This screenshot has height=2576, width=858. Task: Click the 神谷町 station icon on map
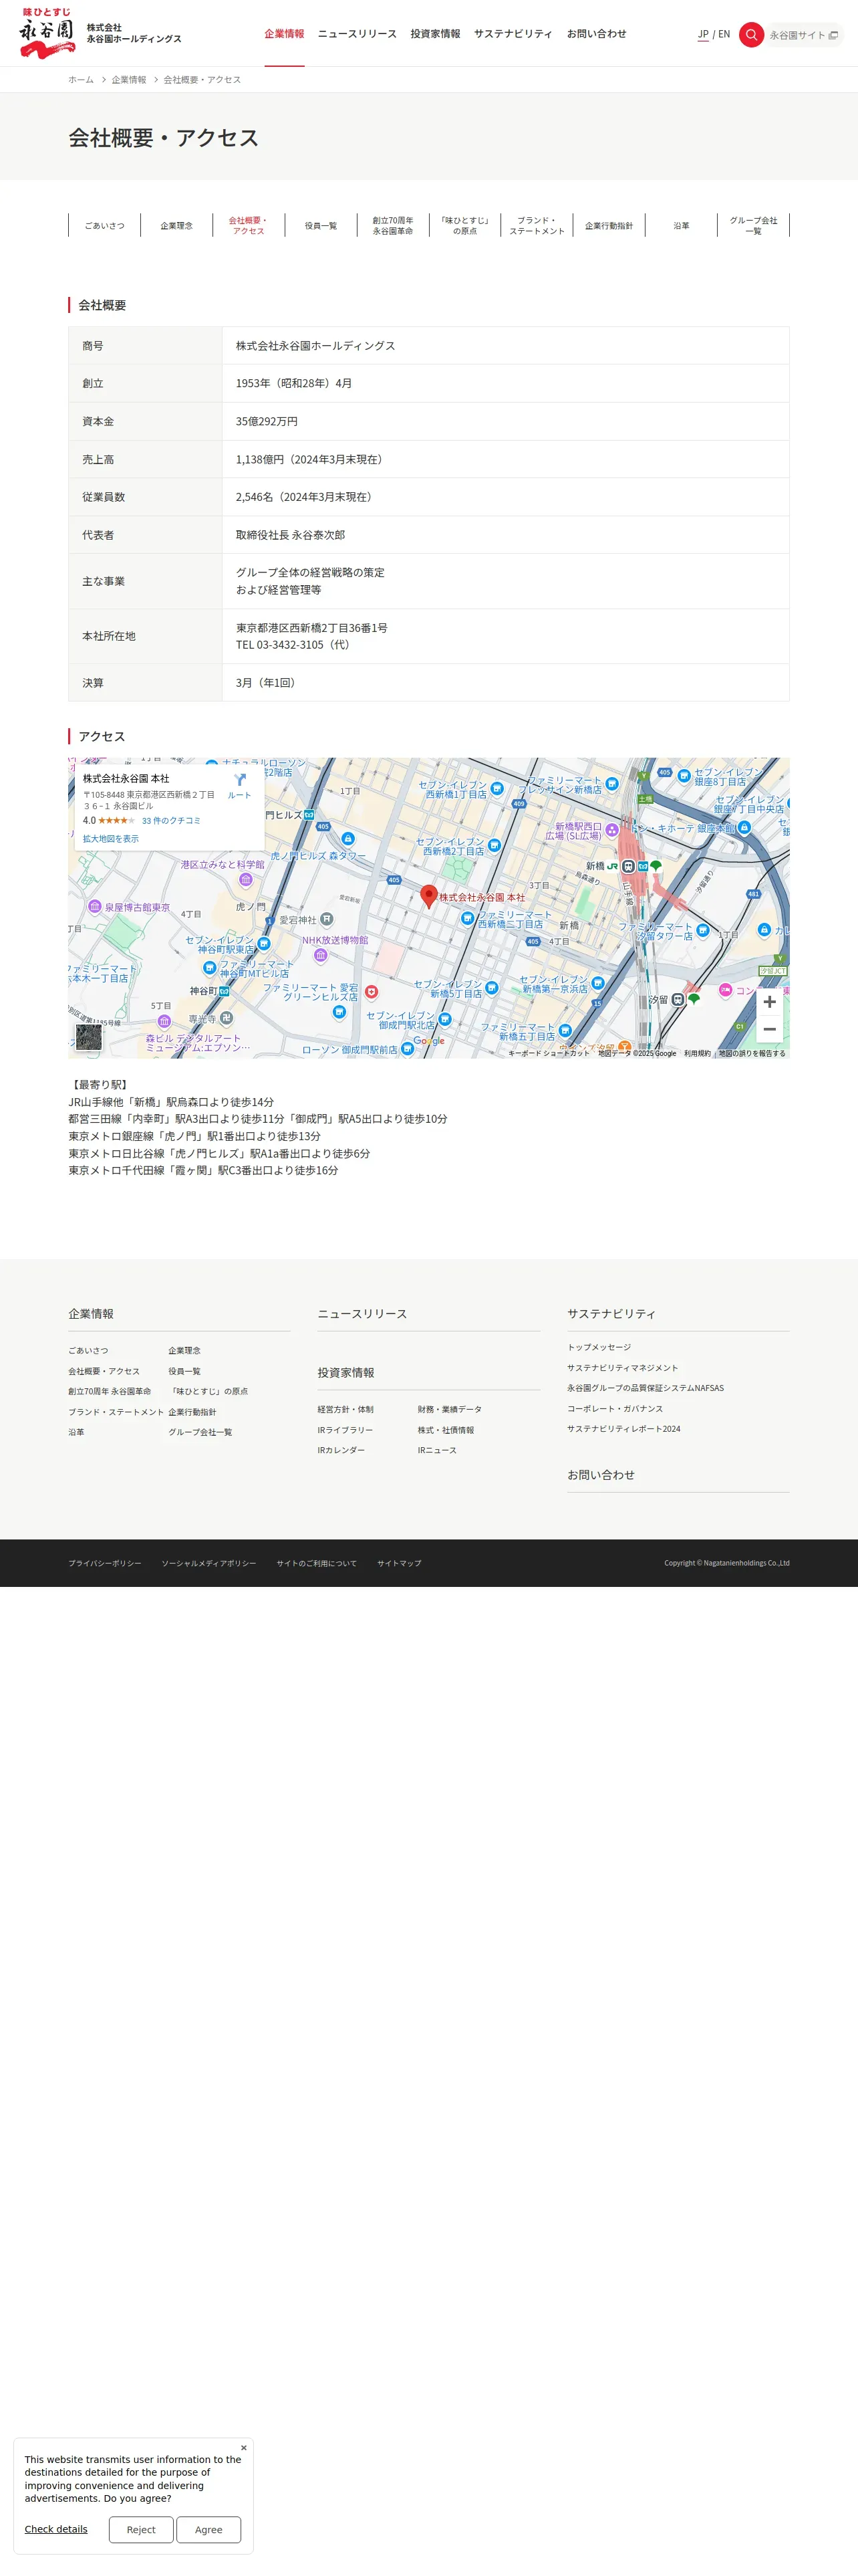click(x=225, y=991)
